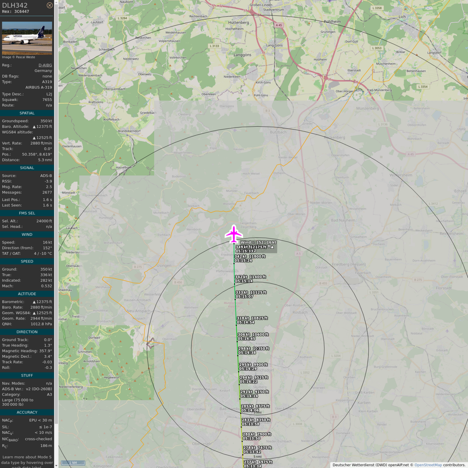Close the DLH342 aircraft info panel
This screenshot has width=468, height=468.
[x=49, y=5]
